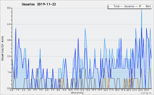
Task: Click the '7 h' x-axis label
Action: 53,90
